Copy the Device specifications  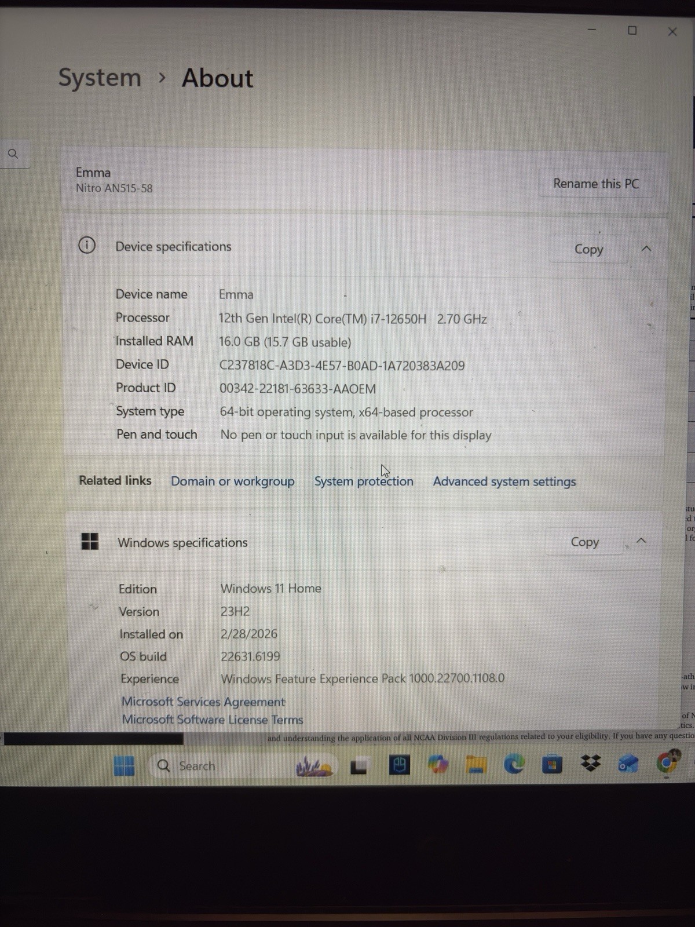point(588,249)
